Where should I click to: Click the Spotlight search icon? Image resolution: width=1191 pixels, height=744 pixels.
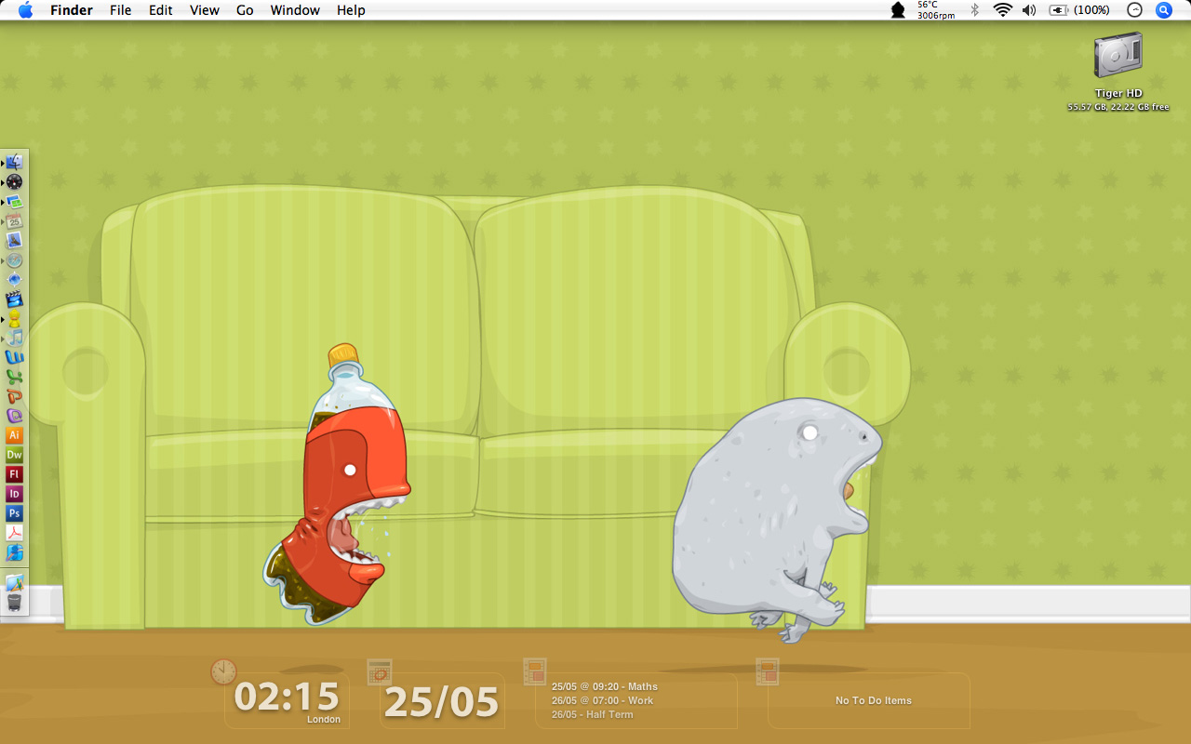(x=1163, y=10)
